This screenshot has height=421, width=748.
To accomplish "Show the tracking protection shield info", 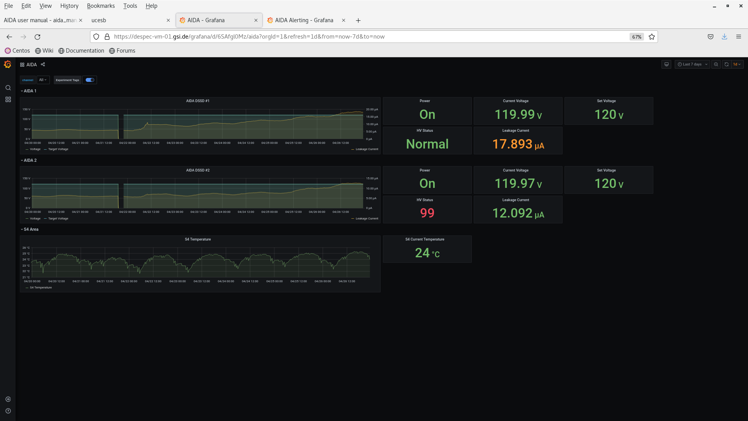I will pyautogui.click(x=96, y=37).
